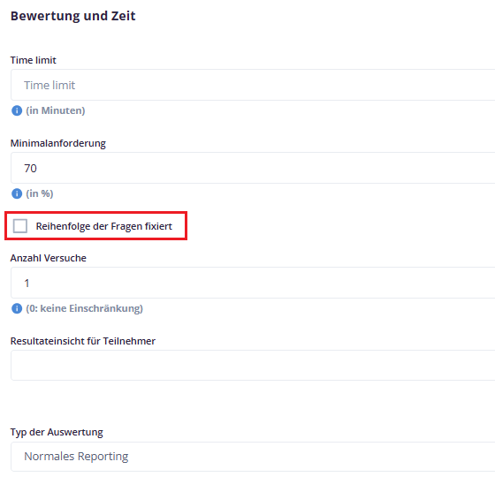495x492 pixels.
Task: Click the (in Minuten) hint text
Action: (56, 110)
